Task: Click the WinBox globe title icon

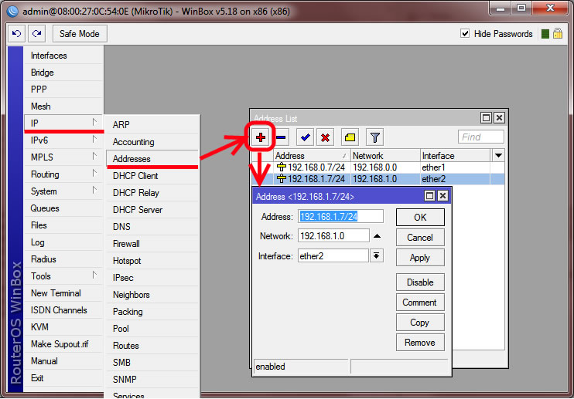Action: 12,12
